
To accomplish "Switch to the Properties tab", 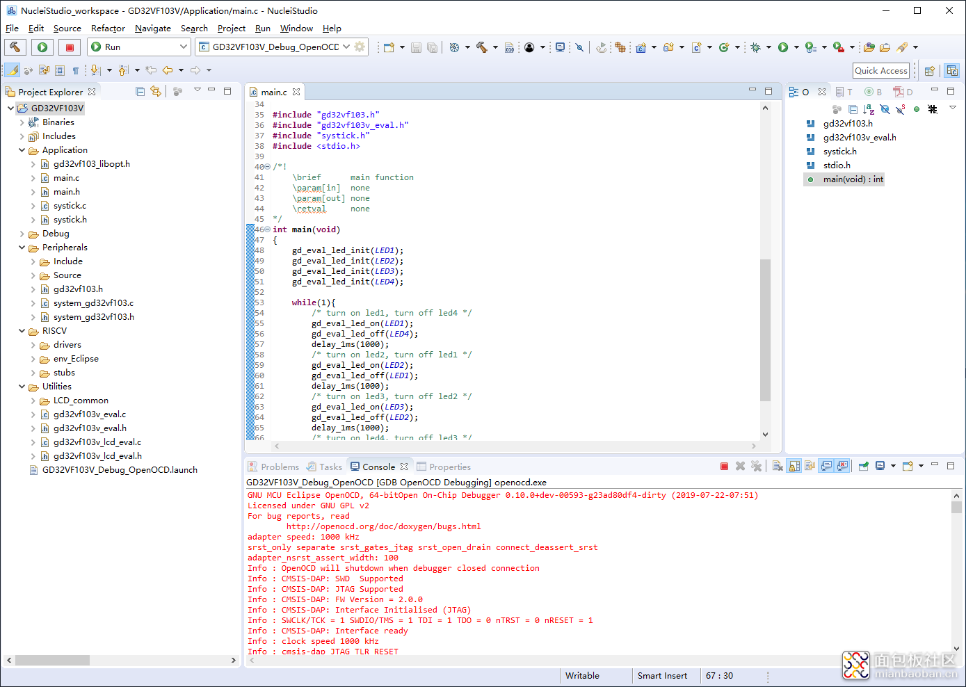I will (444, 467).
